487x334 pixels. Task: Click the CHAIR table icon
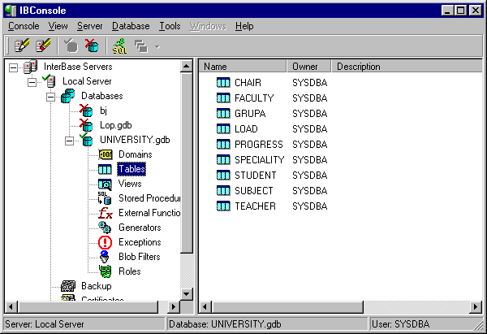point(223,83)
